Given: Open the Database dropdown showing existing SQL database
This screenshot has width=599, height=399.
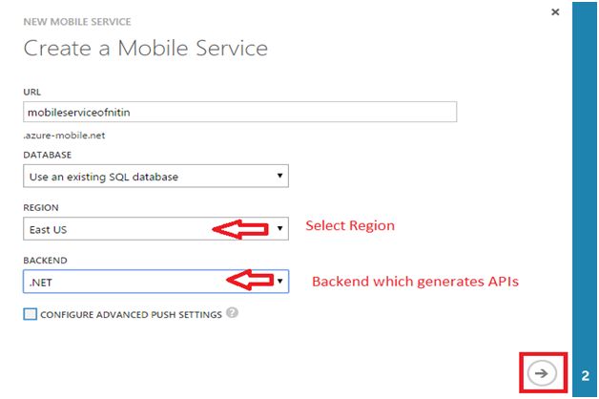Looking at the screenshot, I should [x=155, y=176].
